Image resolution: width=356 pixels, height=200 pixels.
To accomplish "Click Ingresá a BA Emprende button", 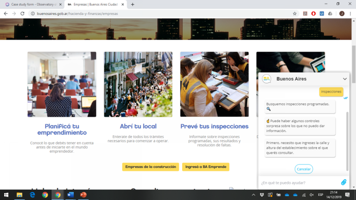I will tap(205, 167).
